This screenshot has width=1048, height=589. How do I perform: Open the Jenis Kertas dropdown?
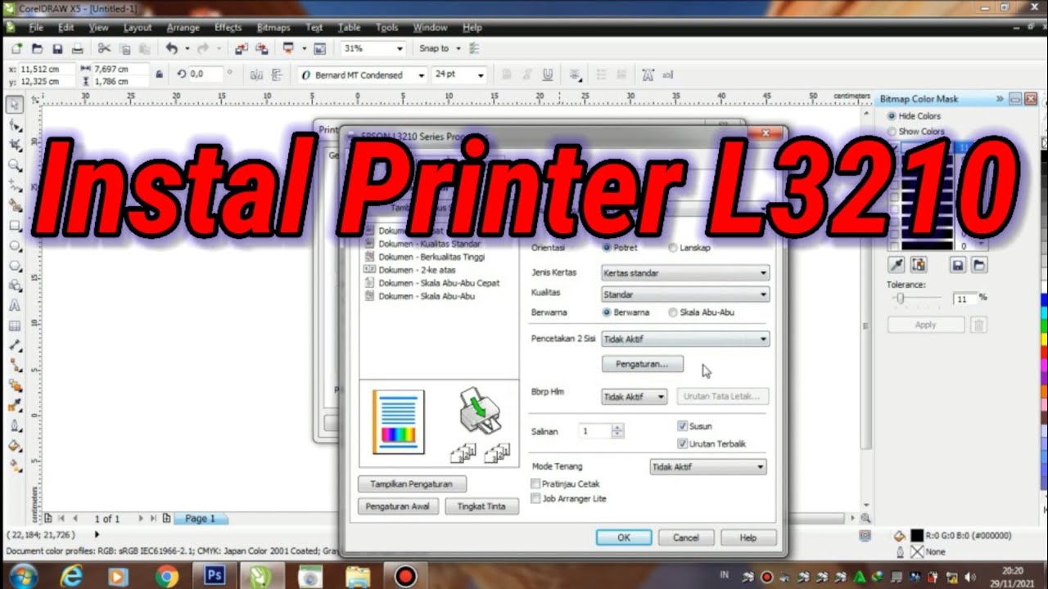[x=685, y=272]
